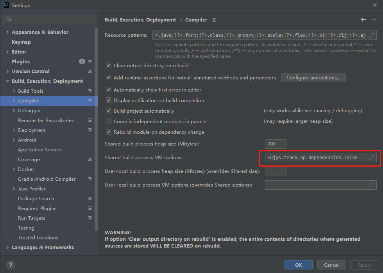The width and height of the screenshot is (383, 273).
Task: Expand the Editor section
Action: [x=7, y=52]
